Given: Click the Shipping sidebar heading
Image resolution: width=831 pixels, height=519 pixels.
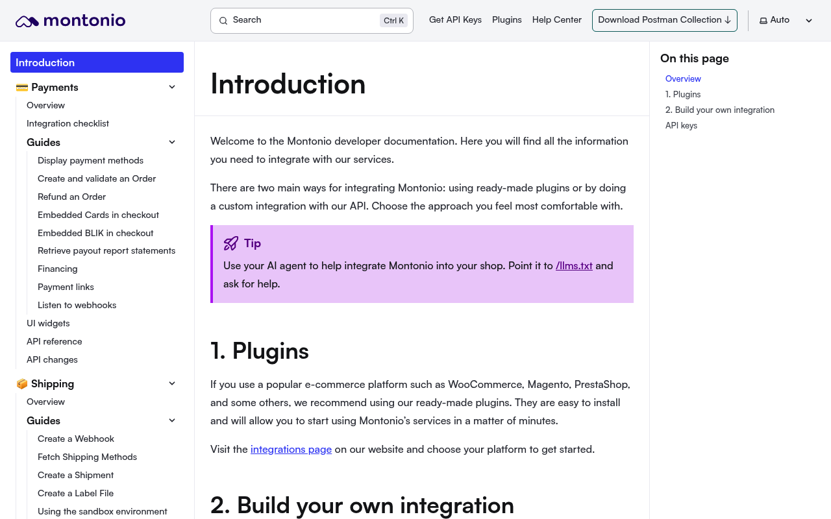Looking at the screenshot, I should pos(53,383).
